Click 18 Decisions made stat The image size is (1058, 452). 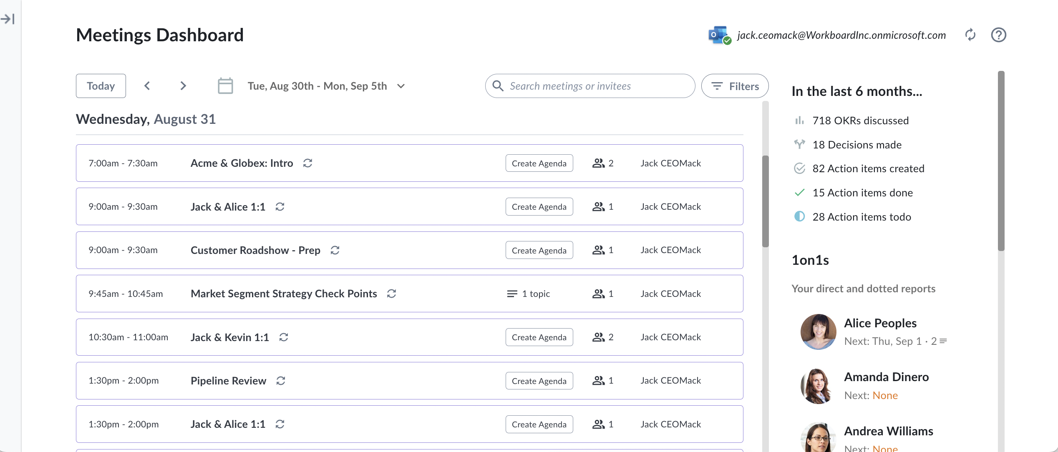(x=847, y=145)
